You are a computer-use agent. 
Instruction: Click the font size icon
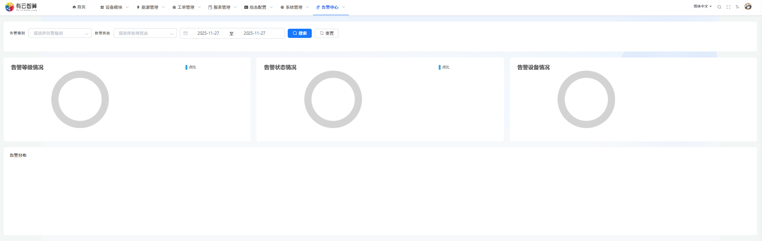tap(737, 7)
